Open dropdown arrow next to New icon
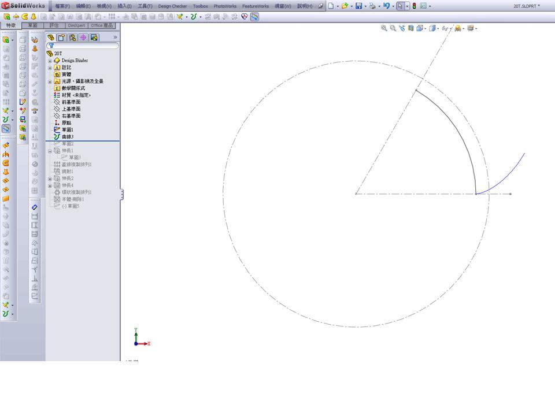The width and height of the screenshot is (555, 416). (337, 6)
